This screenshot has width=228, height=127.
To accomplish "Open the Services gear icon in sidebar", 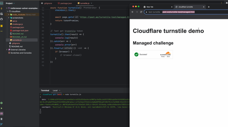I will point(1,103).
